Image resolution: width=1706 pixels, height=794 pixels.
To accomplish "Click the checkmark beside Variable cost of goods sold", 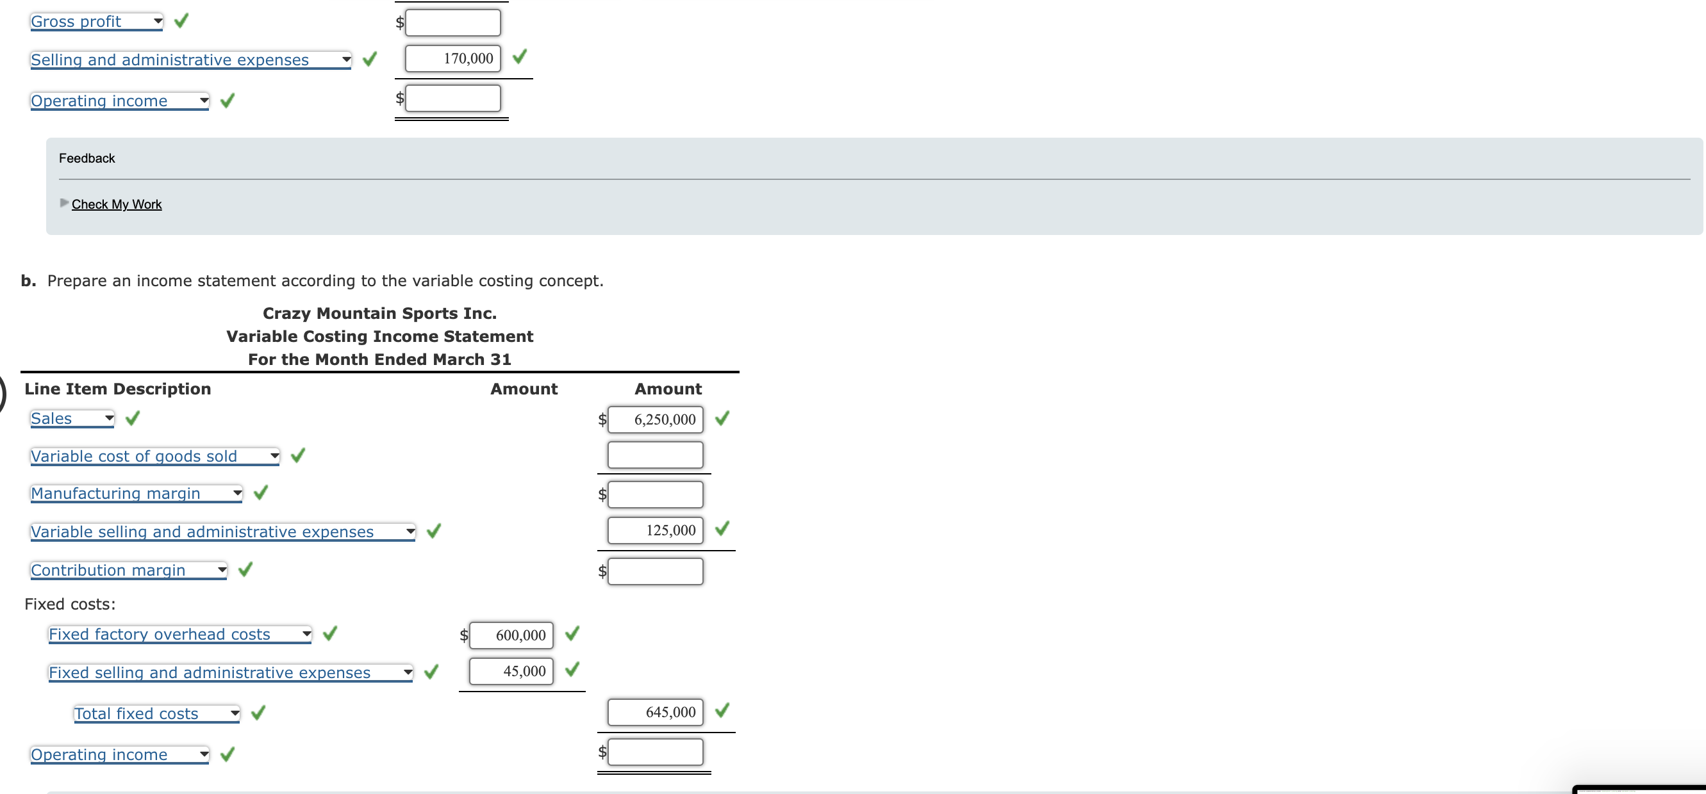I will (298, 455).
